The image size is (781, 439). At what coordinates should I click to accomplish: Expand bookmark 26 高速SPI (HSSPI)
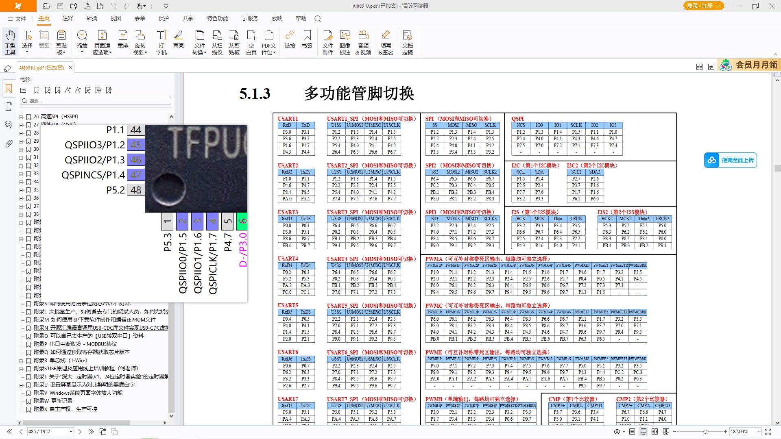point(21,117)
